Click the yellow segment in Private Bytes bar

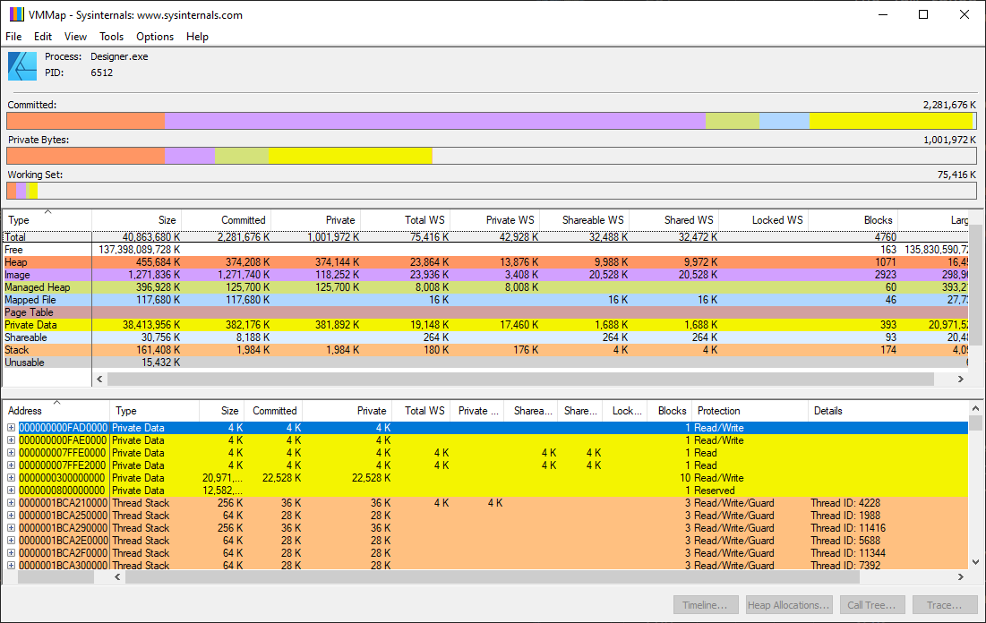[349, 156]
